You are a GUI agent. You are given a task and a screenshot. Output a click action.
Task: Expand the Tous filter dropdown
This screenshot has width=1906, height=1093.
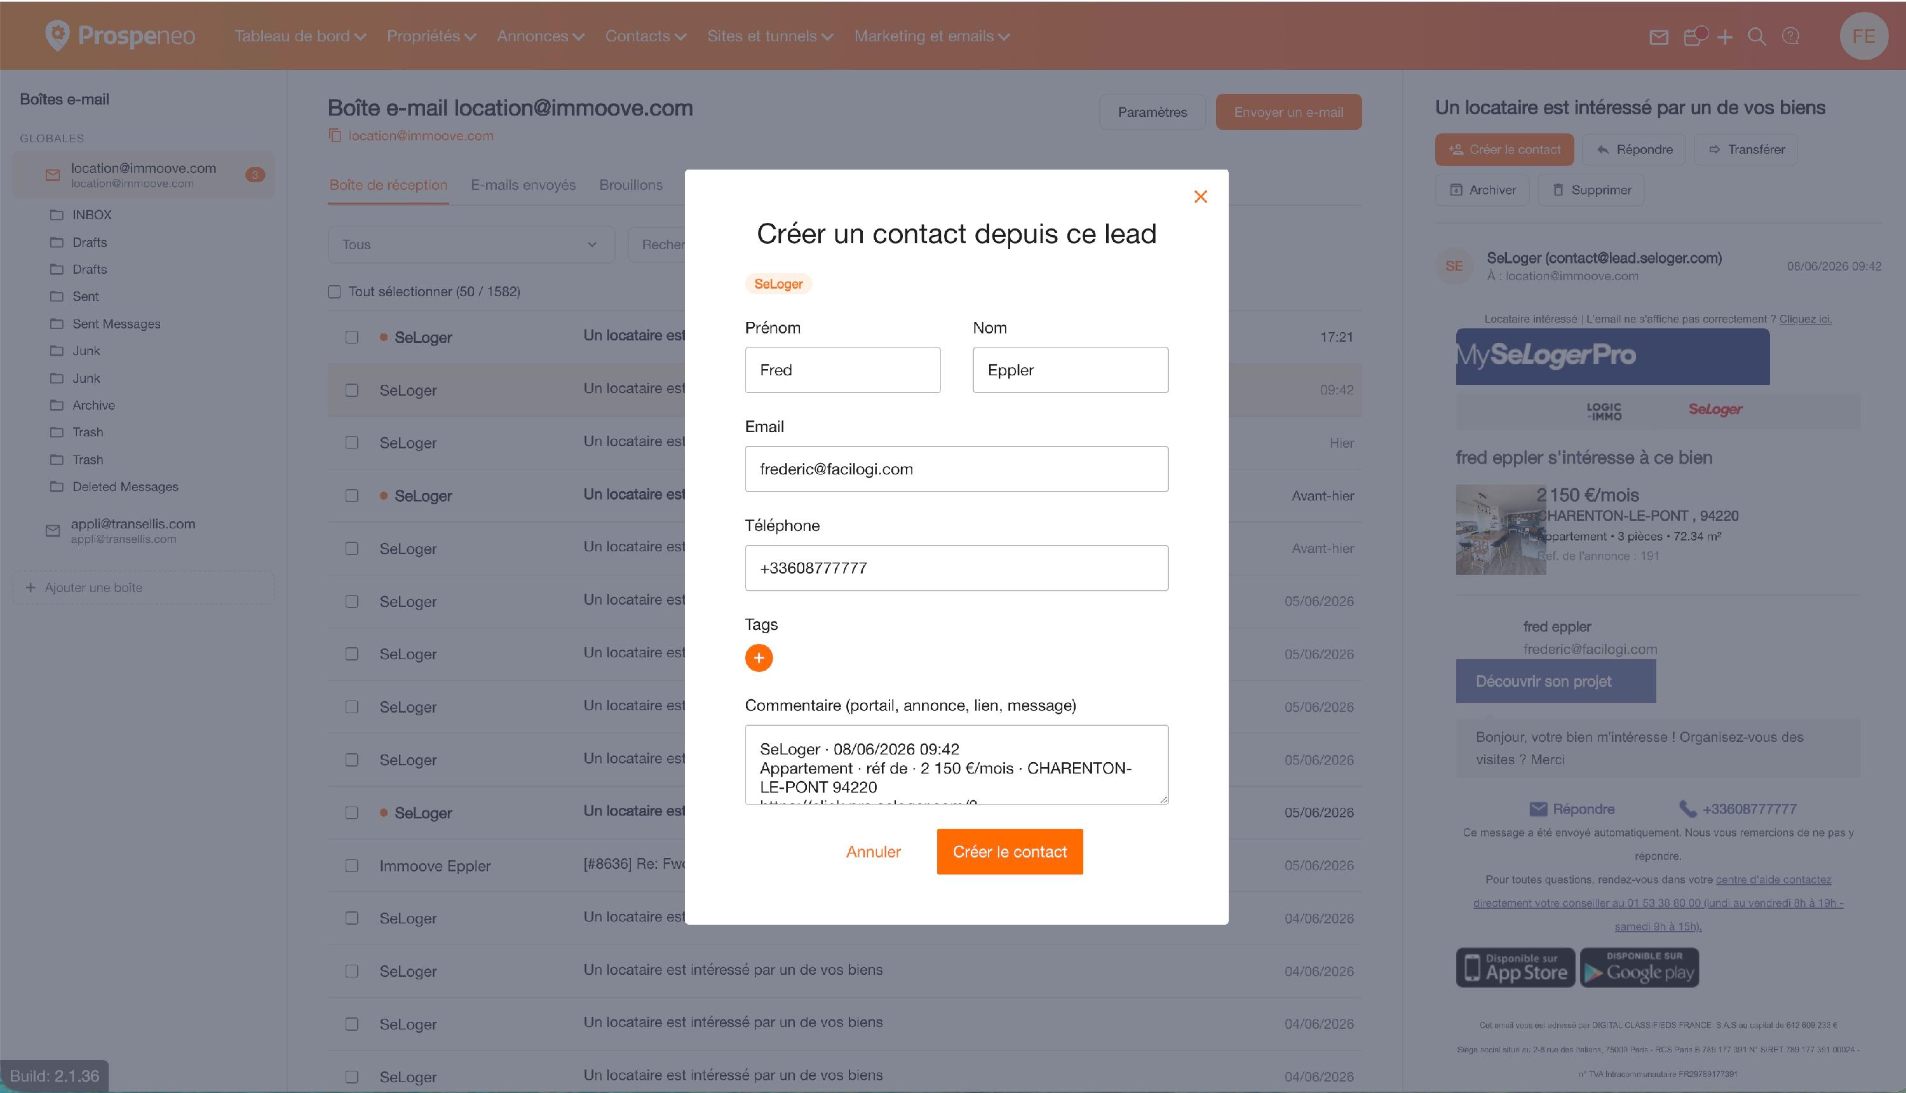pos(471,245)
